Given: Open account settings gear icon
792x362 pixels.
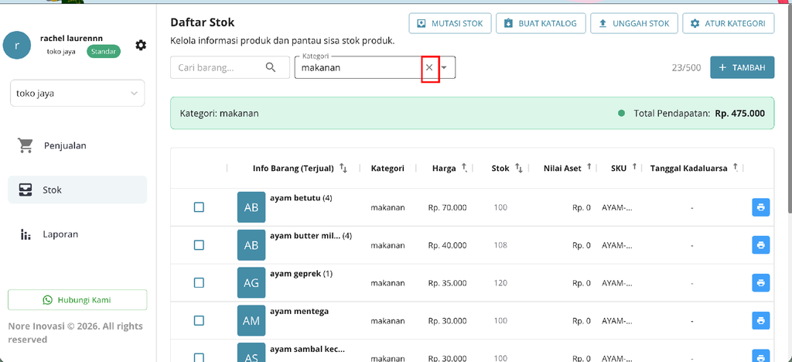Looking at the screenshot, I should (141, 46).
